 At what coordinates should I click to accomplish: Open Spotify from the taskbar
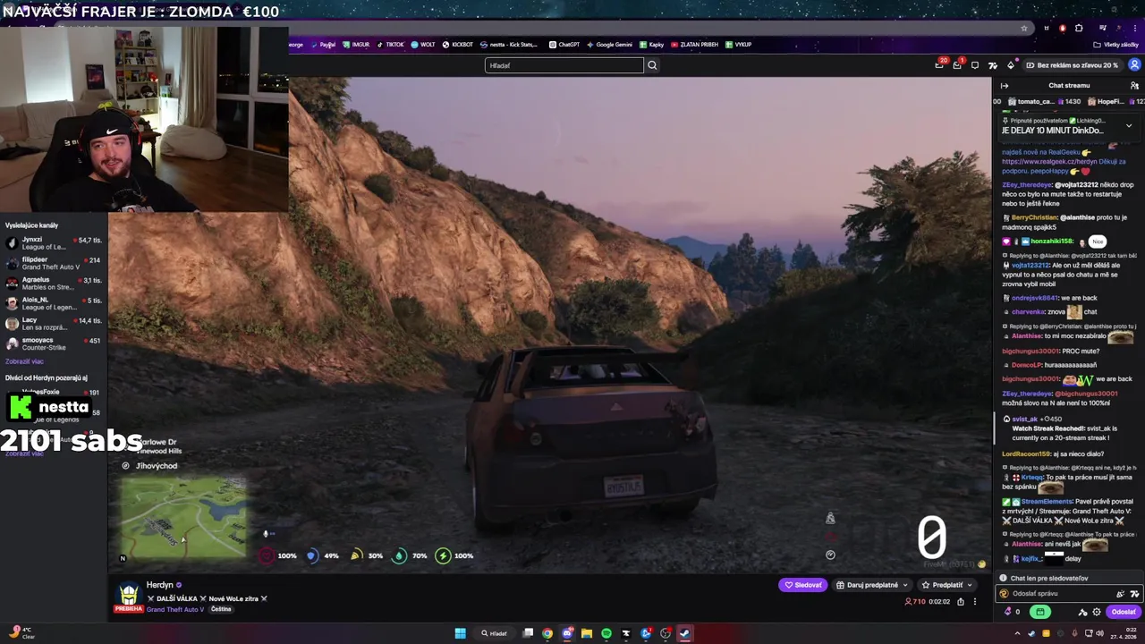tap(606, 633)
